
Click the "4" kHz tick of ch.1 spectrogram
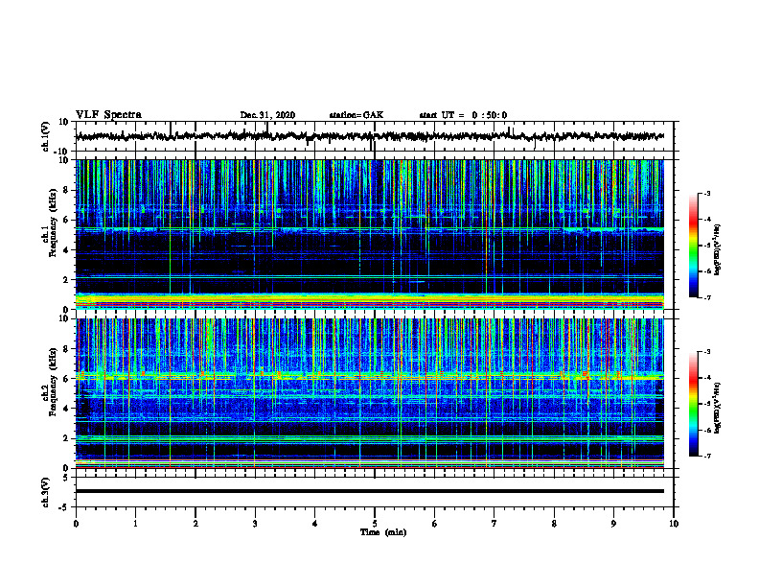[x=66, y=250]
